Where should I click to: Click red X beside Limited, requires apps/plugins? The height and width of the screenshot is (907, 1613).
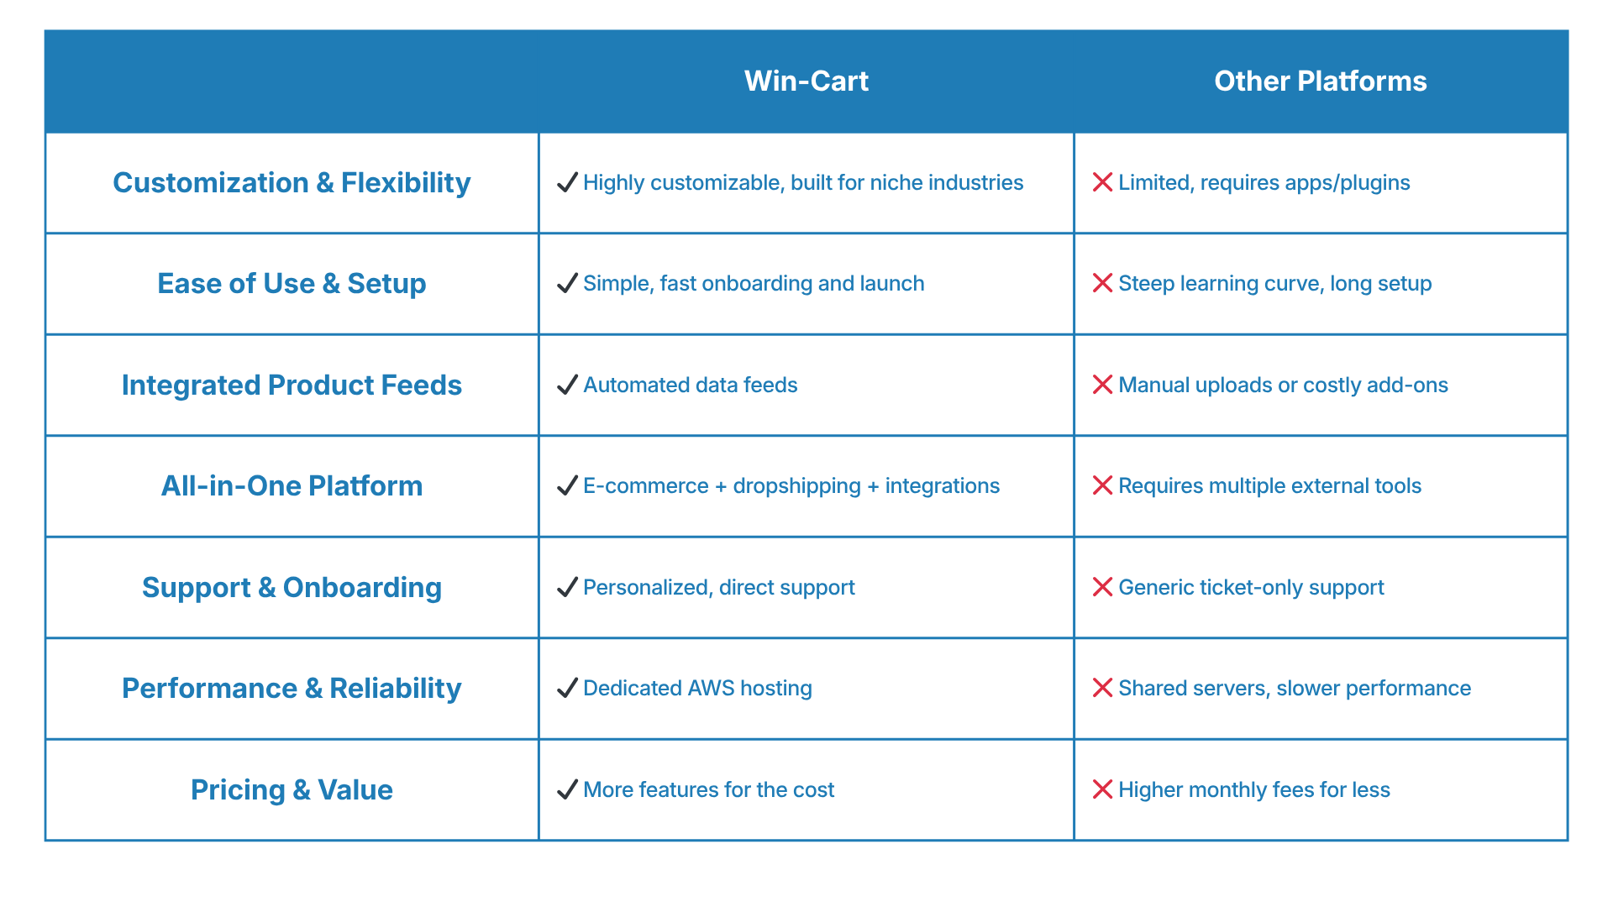pyautogui.click(x=1102, y=182)
